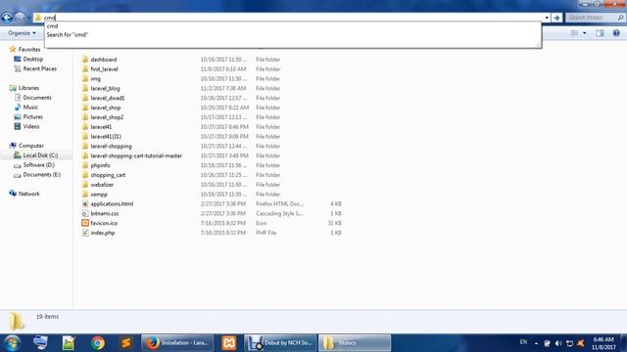Open the Organize menu
This screenshot has height=352, width=627.
22,33
